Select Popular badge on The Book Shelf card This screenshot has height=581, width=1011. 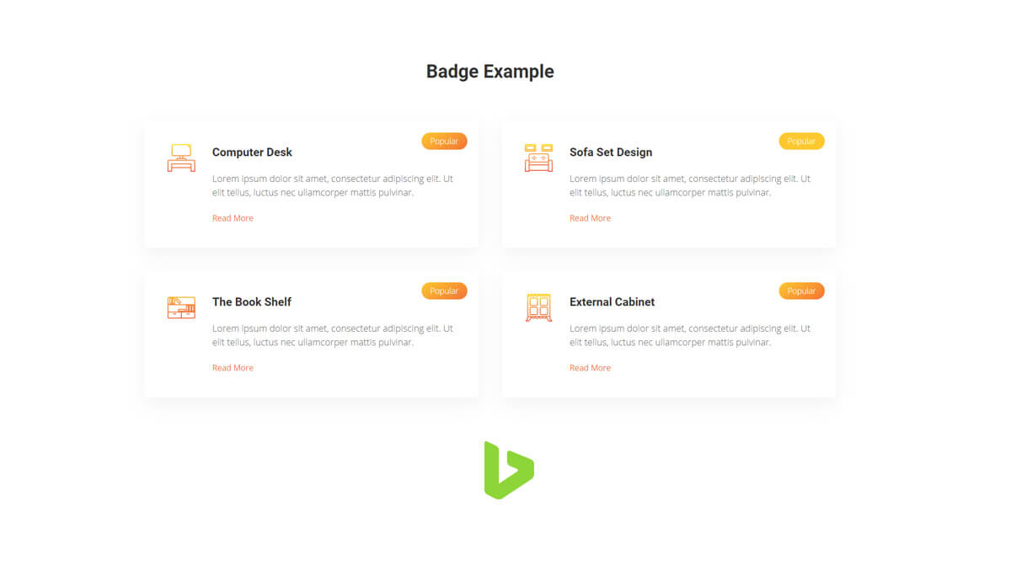(x=444, y=291)
